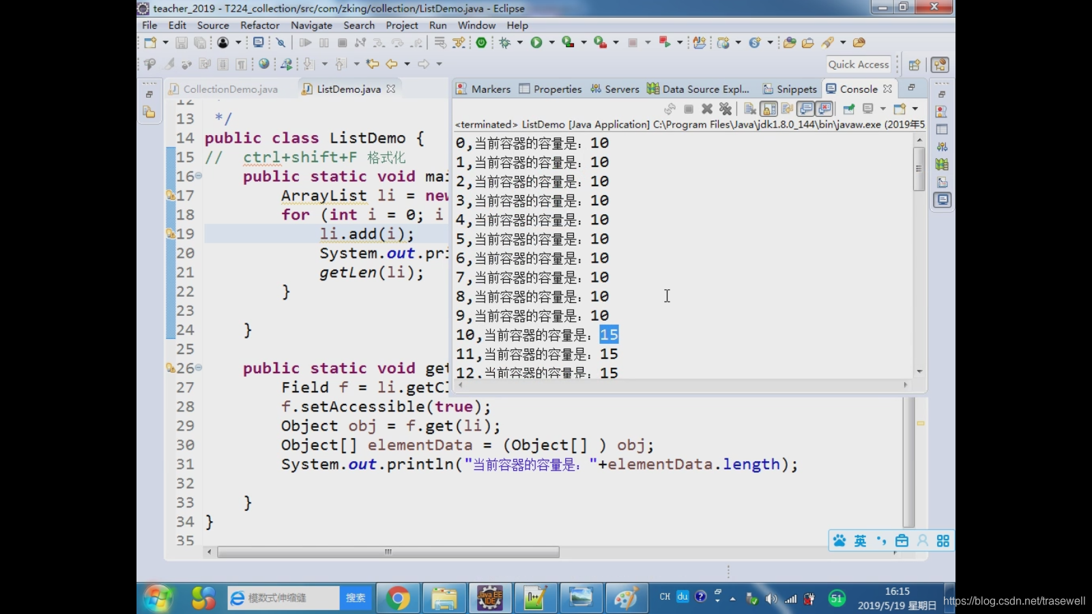Click the taskbar search button 搜索

355,598
